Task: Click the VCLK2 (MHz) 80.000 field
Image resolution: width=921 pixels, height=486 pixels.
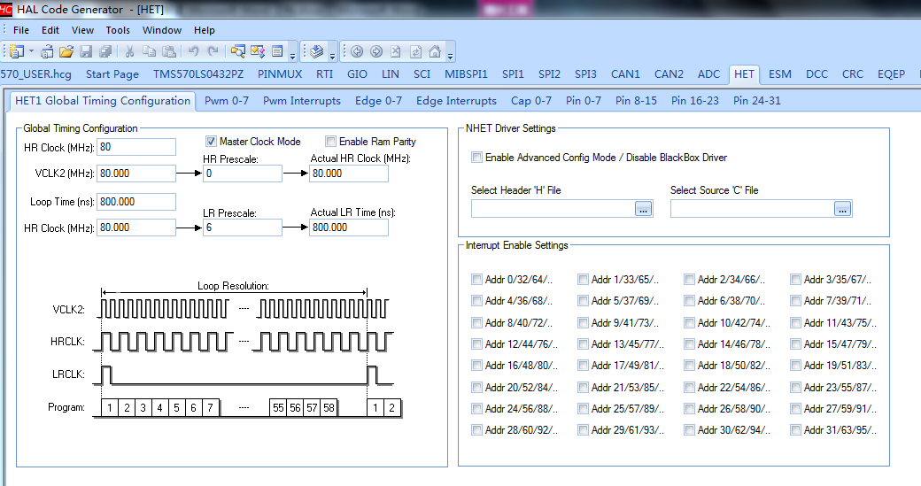Action: pyautogui.click(x=136, y=174)
